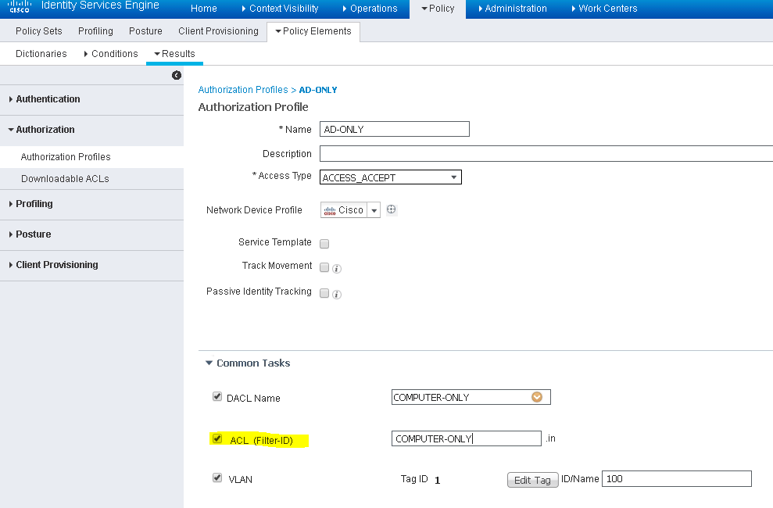The width and height of the screenshot is (773, 508).
Task: Open the Context Visibility menu
Action: coord(280,9)
